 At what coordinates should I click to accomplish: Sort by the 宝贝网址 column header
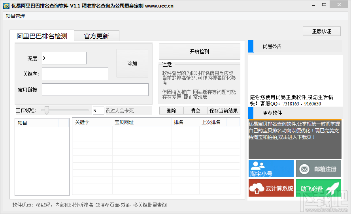point(142,122)
